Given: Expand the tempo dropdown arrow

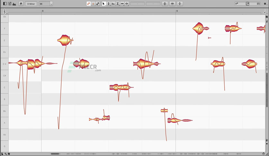Looking at the screenshot, I should 51,4.
